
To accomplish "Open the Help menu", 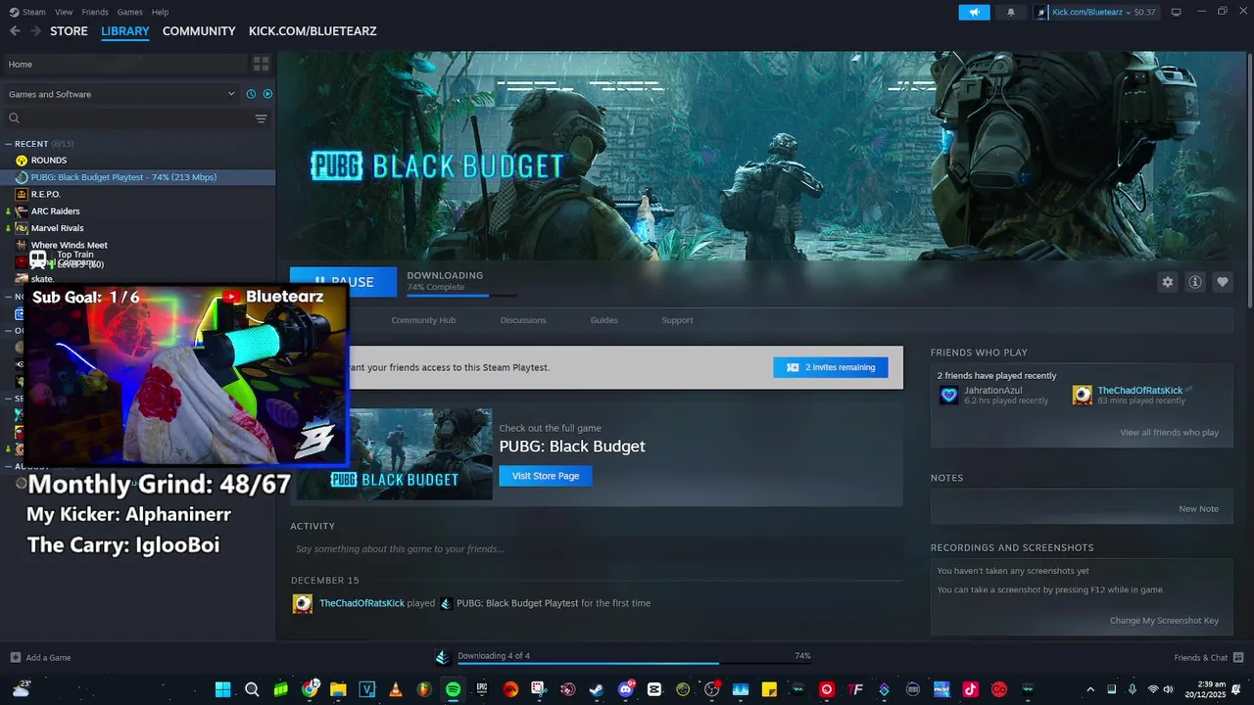I will click(160, 12).
